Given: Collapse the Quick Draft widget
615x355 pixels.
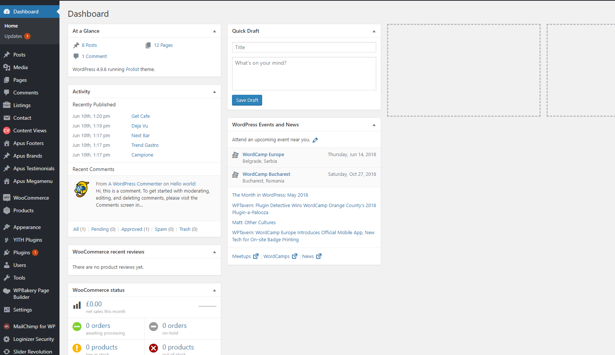Looking at the screenshot, I should pyautogui.click(x=374, y=31).
